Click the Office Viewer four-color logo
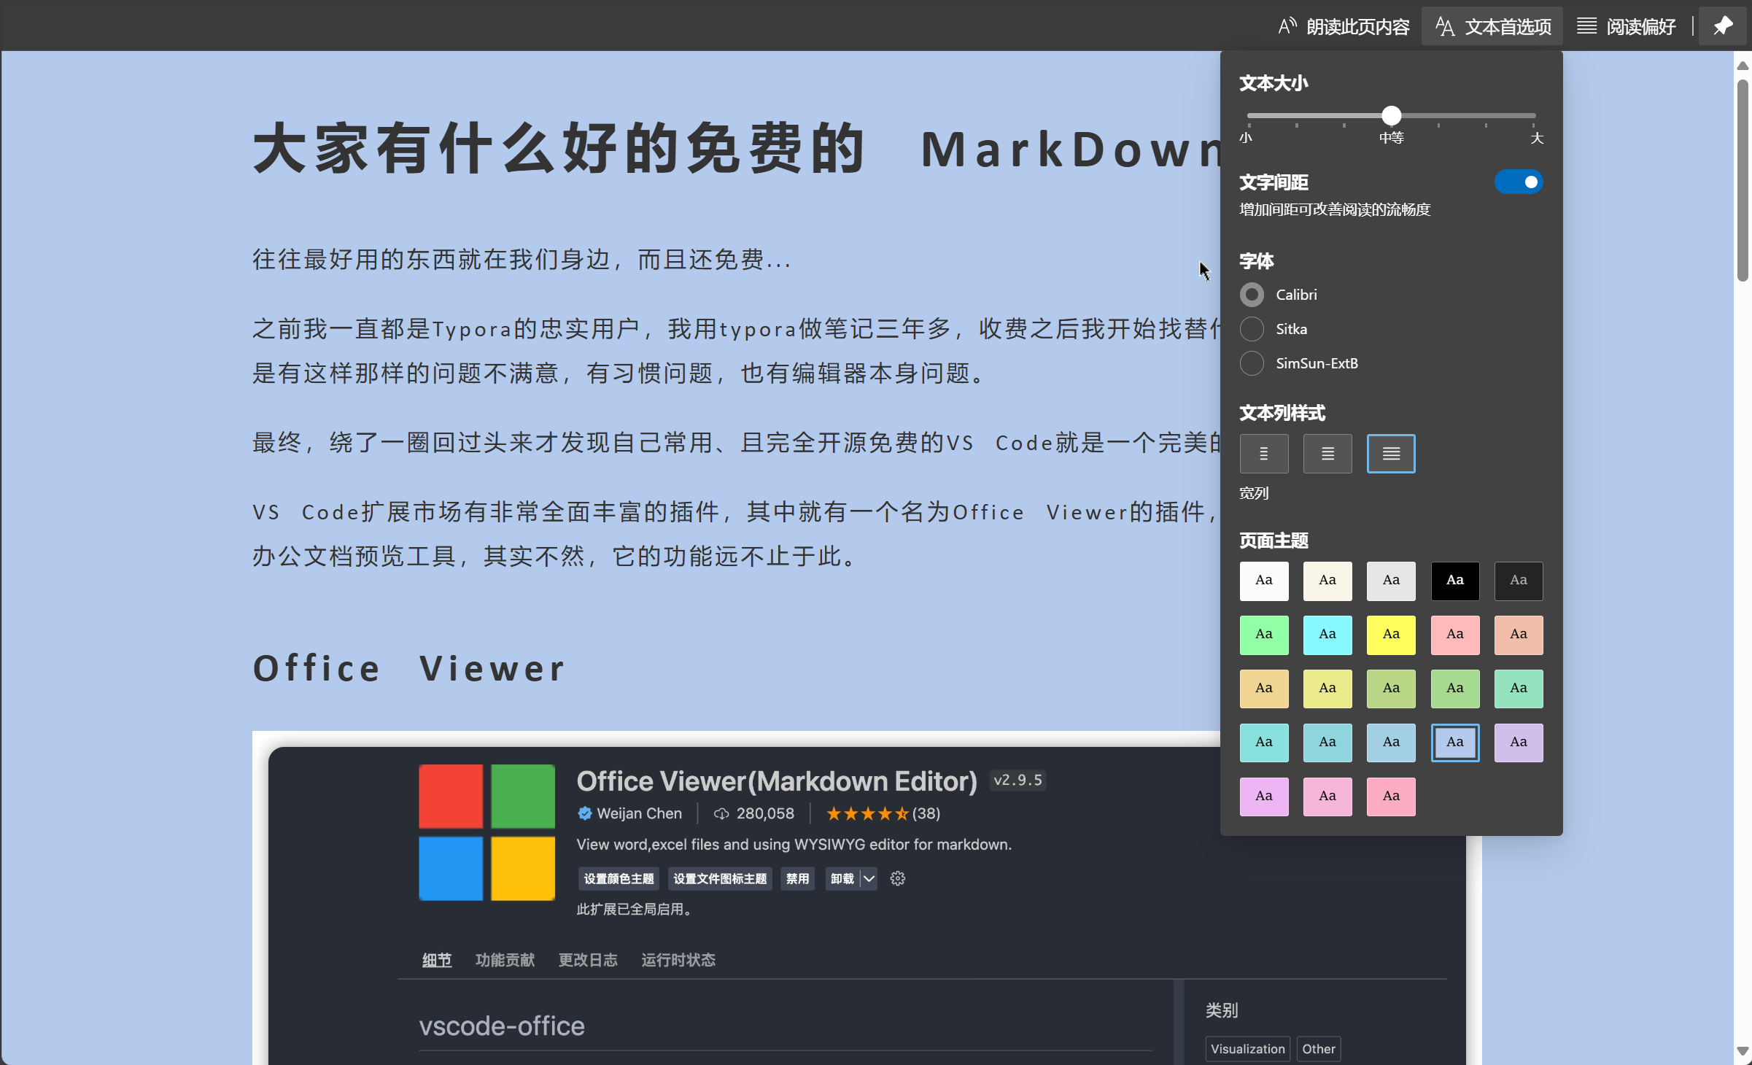The width and height of the screenshot is (1752, 1065). 487,832
